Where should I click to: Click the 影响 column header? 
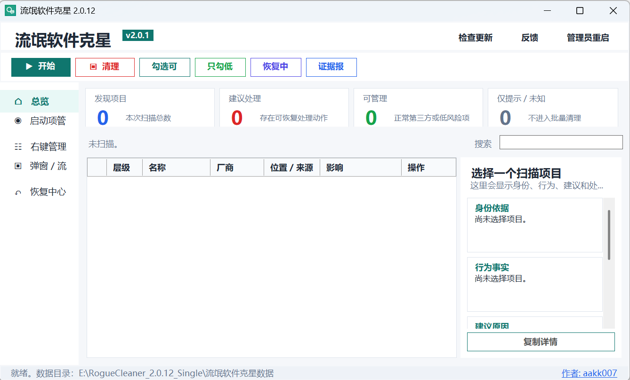(361, 167)
